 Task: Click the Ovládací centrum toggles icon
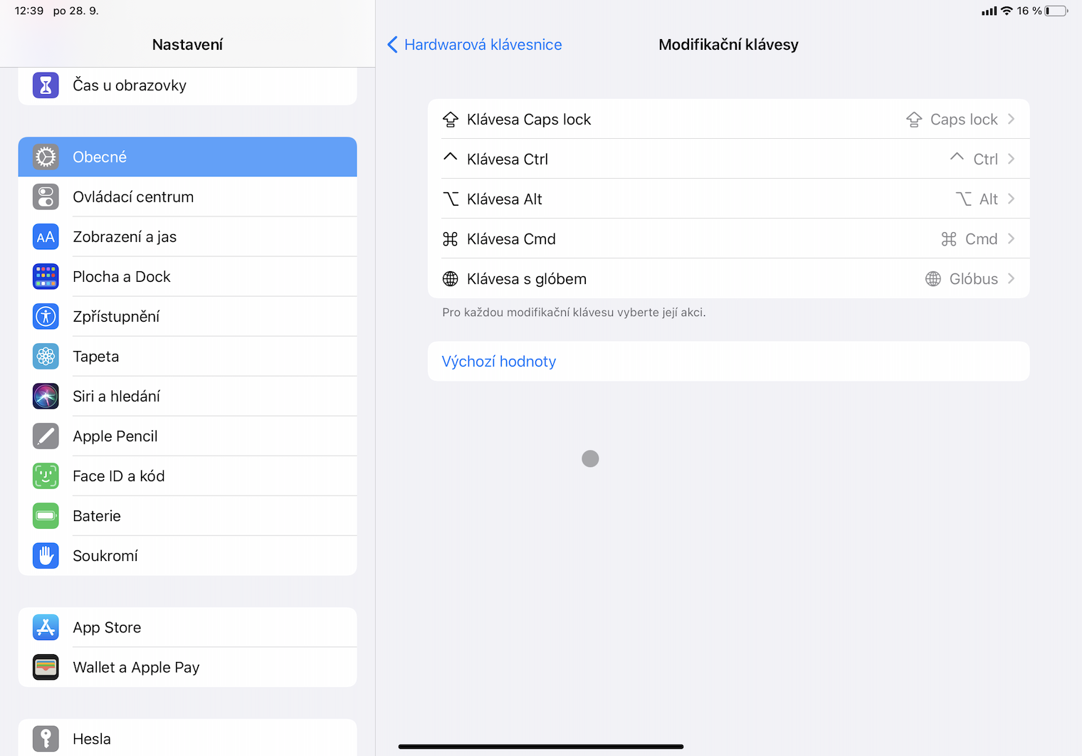pos(46,197)
